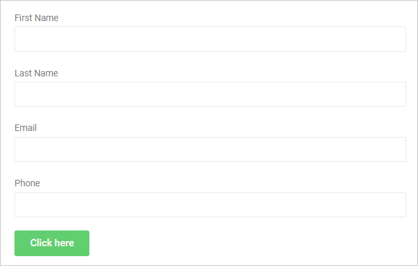Click the Email label text
Screen dimensions: 418x266
coord(26,128)
